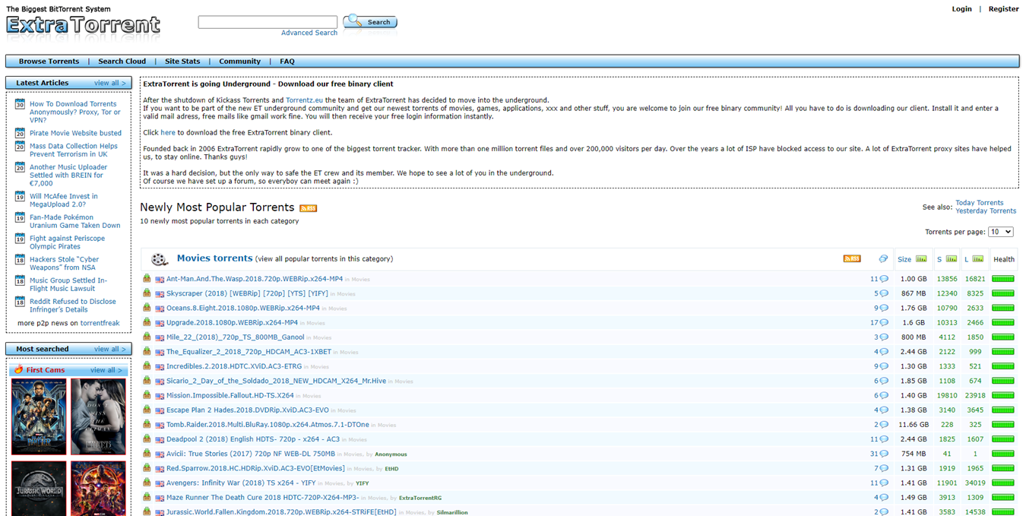Screen dimensions: 1026x516
Task: Open the RSS feed icon in the Movies header
Action: tap(851, 258)
